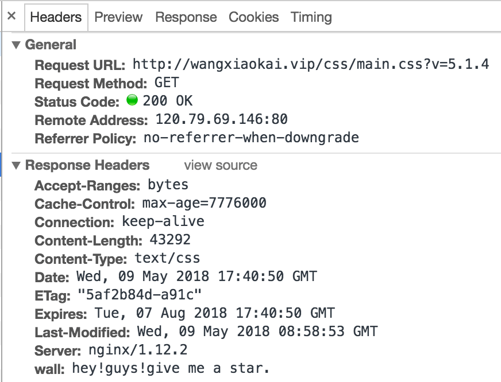This screenshot has width=501, height=382.
Task: Click the green status code indicator
Action: [x=132, y=101]
